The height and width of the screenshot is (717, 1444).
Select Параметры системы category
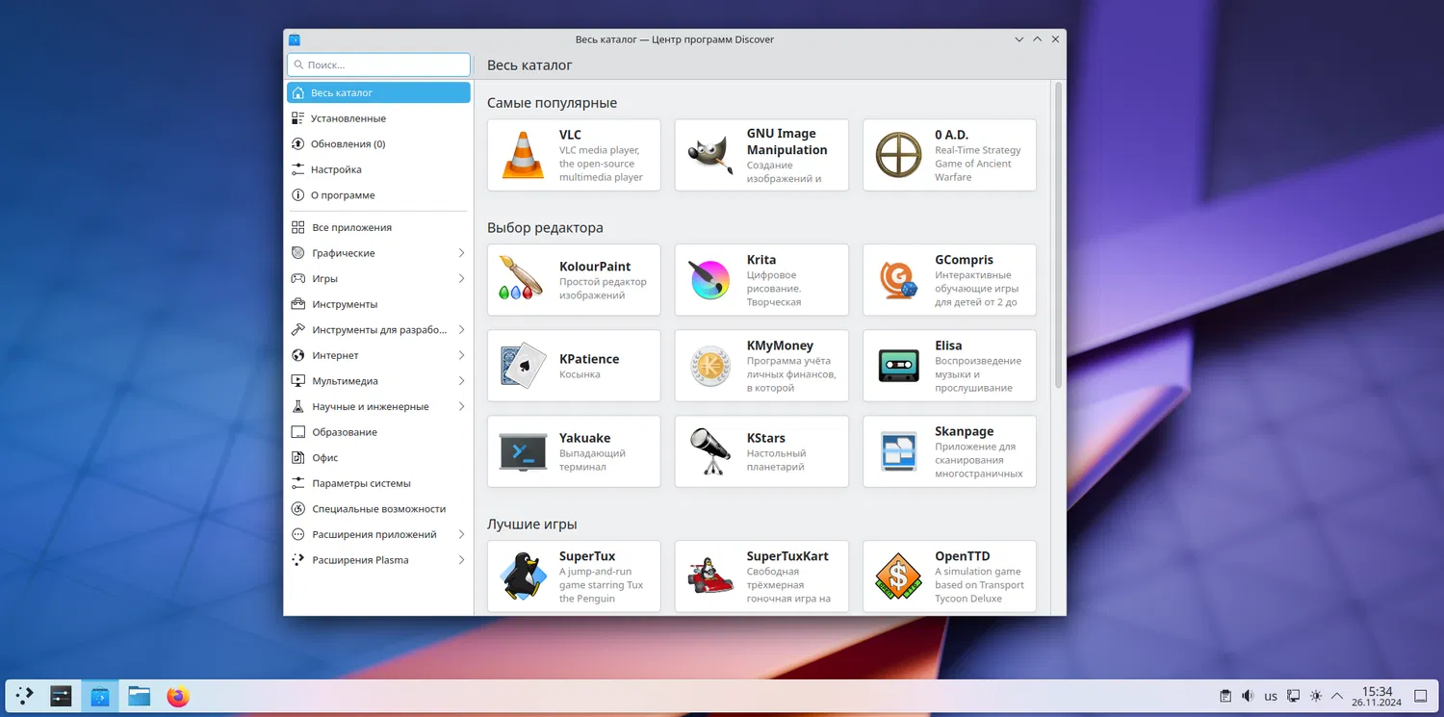click(378, 483)
